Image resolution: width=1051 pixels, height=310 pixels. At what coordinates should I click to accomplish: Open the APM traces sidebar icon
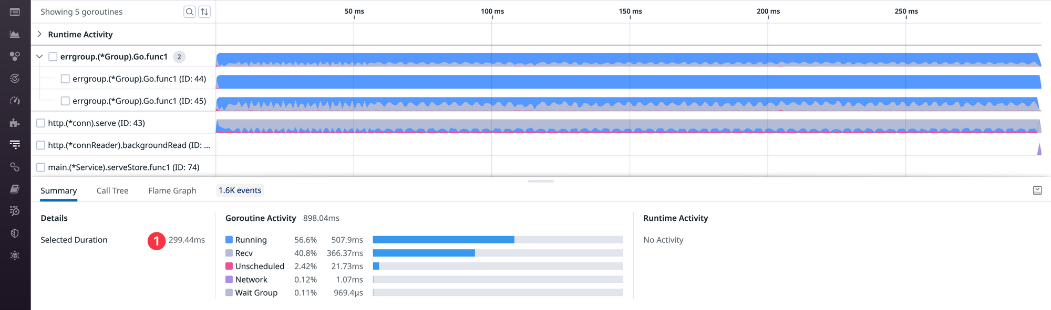tap(15, 144)
